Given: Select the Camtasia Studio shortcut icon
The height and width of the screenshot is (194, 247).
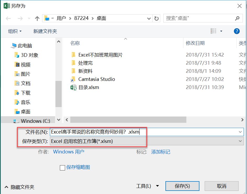Looking at the screenshot, I should [73, 79].
